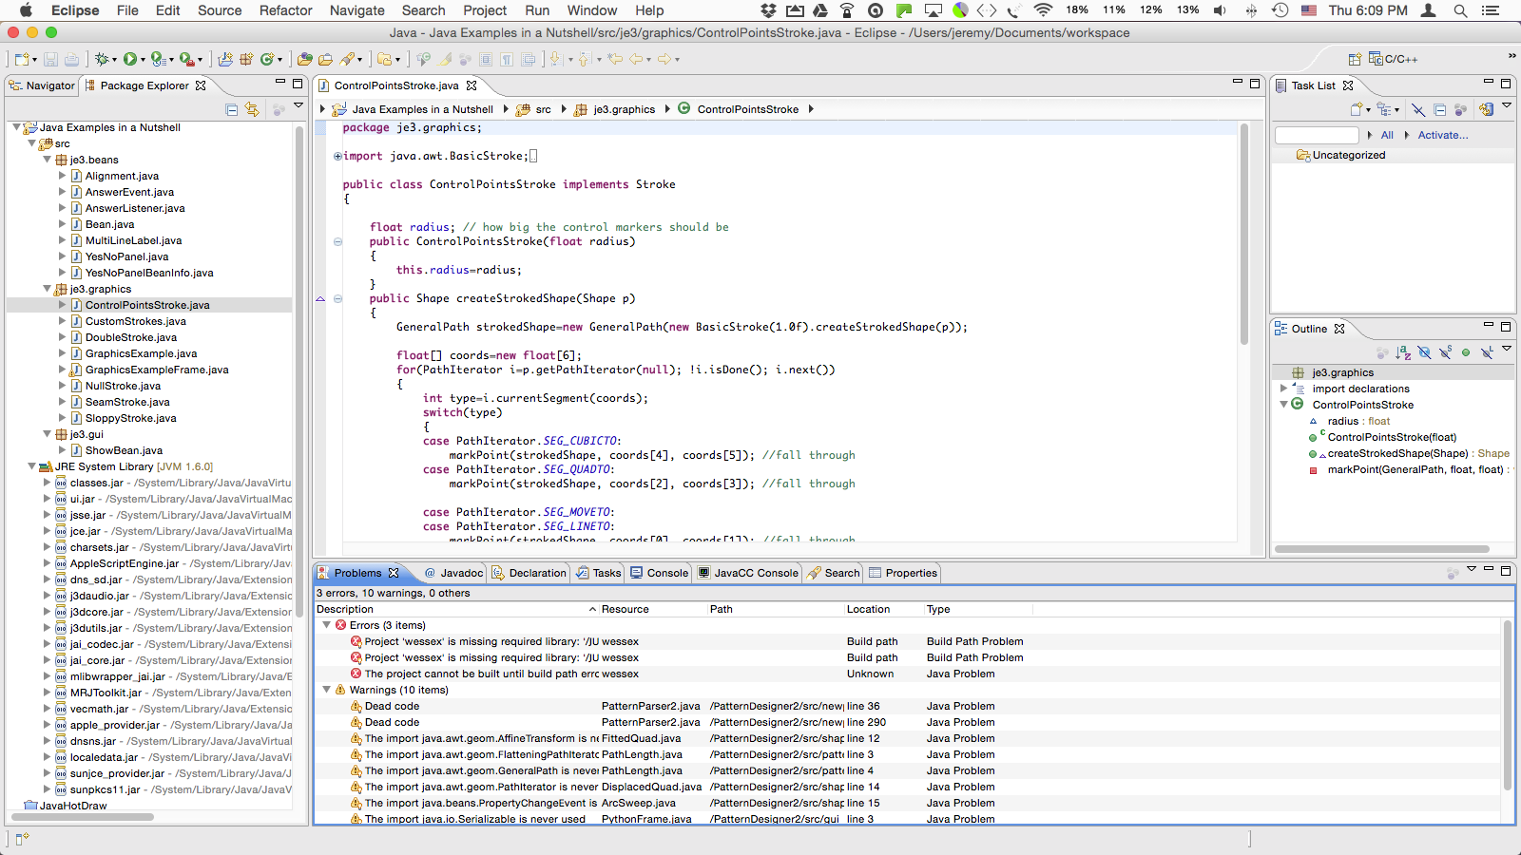The width and height of the screenshot is (1521, 855).
Task: Click the Last Edit Location arrow icon
Action: click(615, 59)
